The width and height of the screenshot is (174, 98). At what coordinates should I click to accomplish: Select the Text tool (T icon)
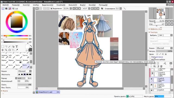coord(17,47)
